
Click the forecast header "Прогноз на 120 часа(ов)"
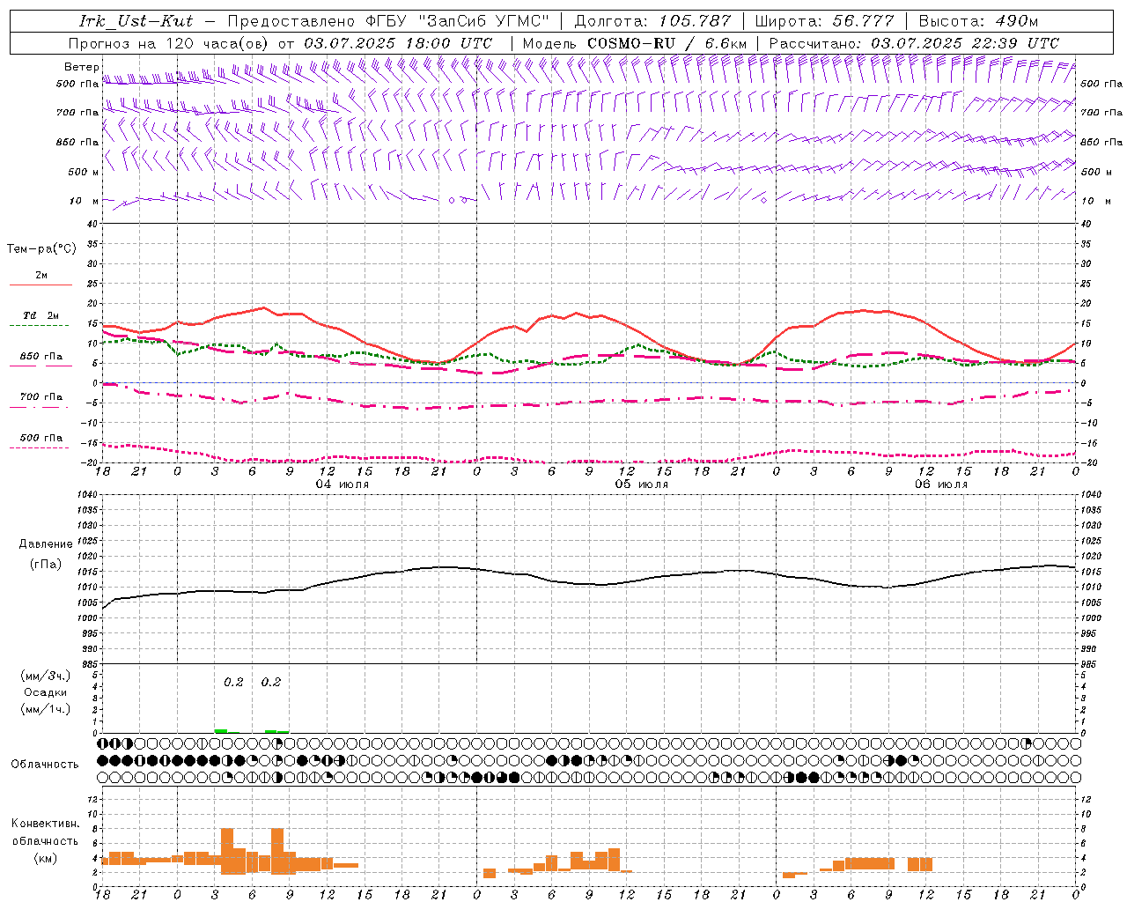point(169,43)
